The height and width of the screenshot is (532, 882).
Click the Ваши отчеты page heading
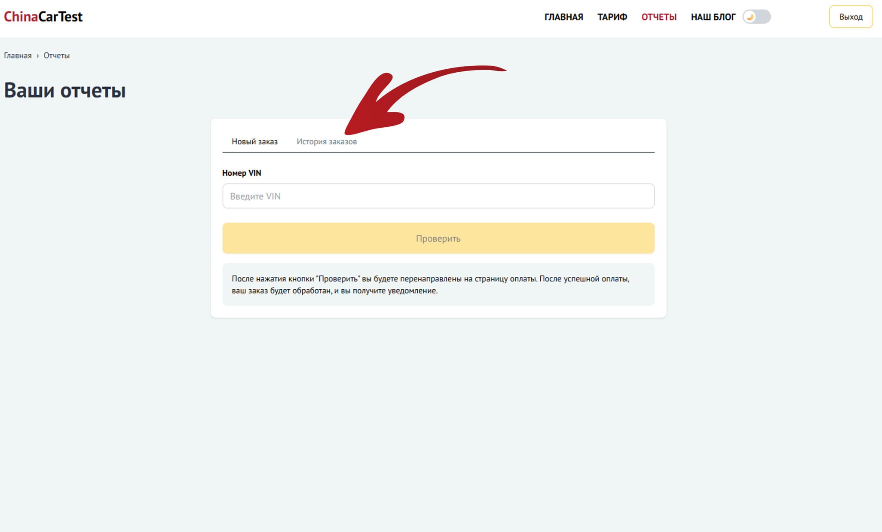(65, 91)
